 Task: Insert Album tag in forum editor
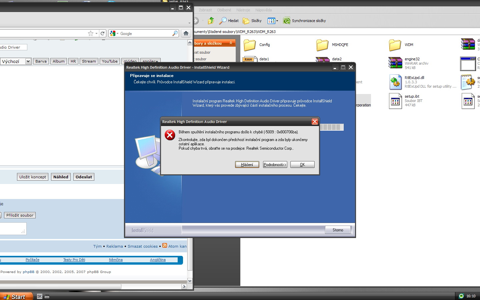(59, 61)
